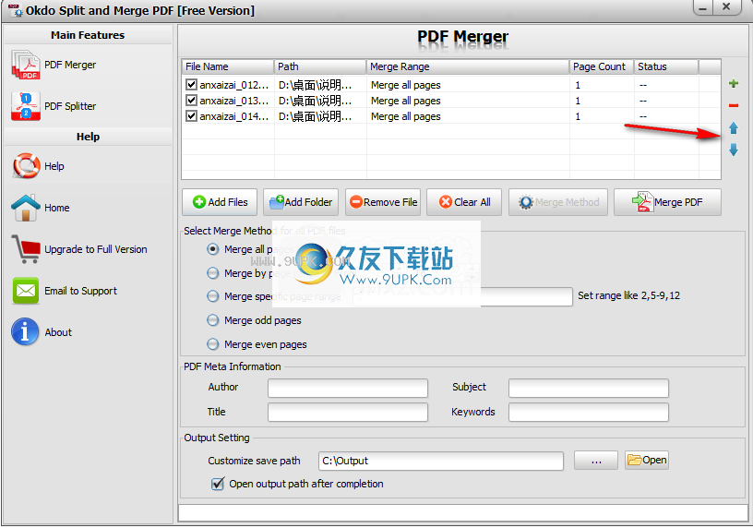753x528 pixels.
Task: Click the Add Folder button
Action: click(301, 202)
